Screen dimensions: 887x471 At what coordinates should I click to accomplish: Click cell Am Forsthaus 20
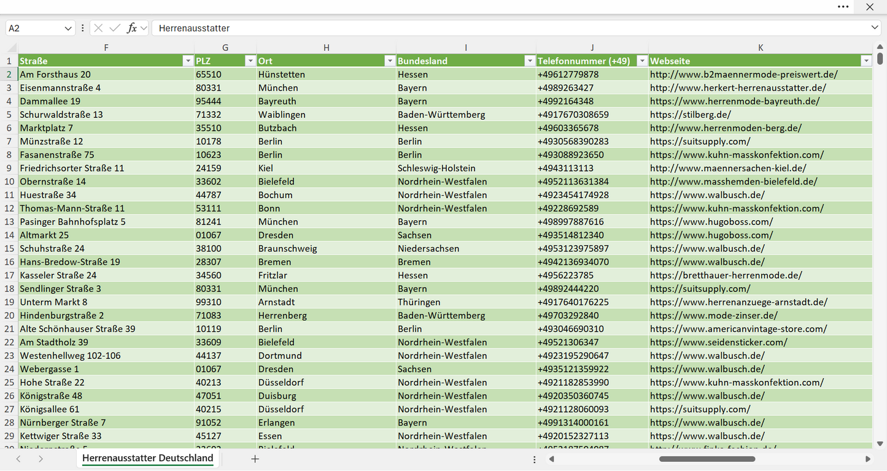pos(106,74)
